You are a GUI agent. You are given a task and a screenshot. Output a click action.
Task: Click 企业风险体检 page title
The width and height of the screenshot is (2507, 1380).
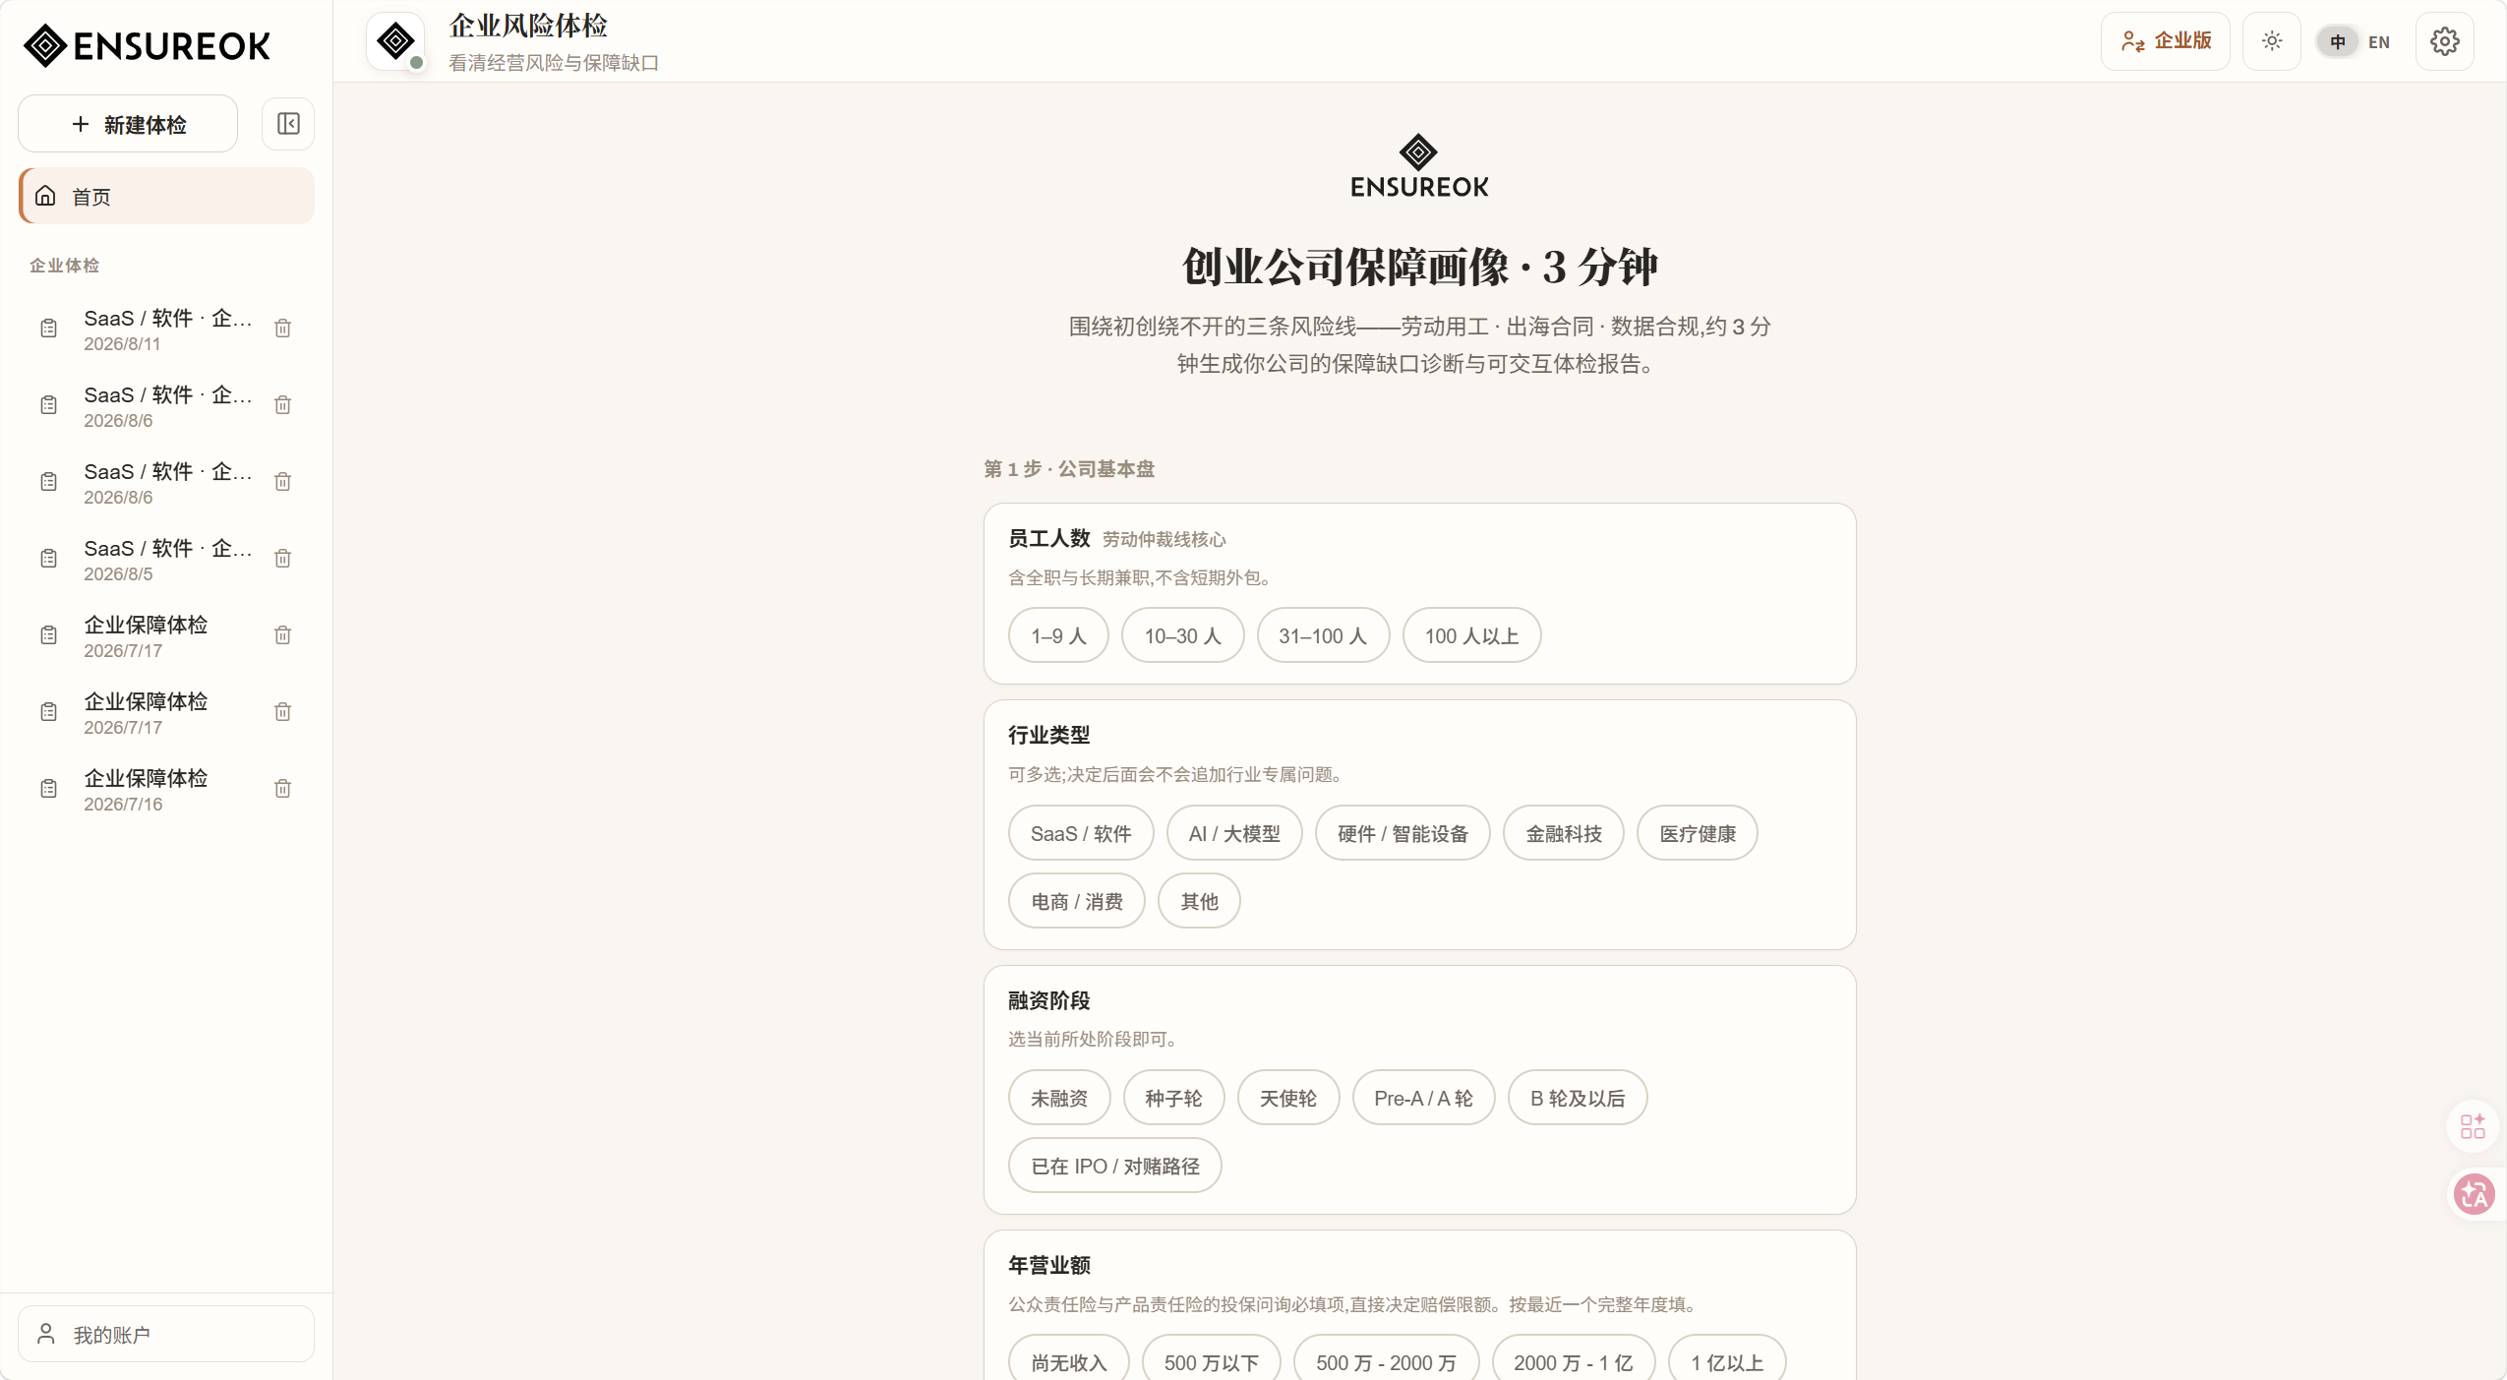tap(528, 26)
